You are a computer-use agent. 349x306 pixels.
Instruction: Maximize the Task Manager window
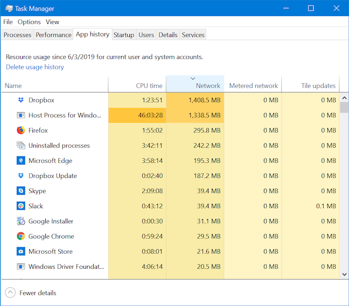[311, 8]
